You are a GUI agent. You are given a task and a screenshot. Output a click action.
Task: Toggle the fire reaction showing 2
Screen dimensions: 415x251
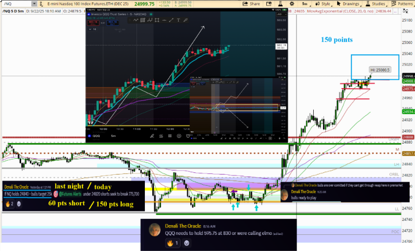(x=9, y=204)
